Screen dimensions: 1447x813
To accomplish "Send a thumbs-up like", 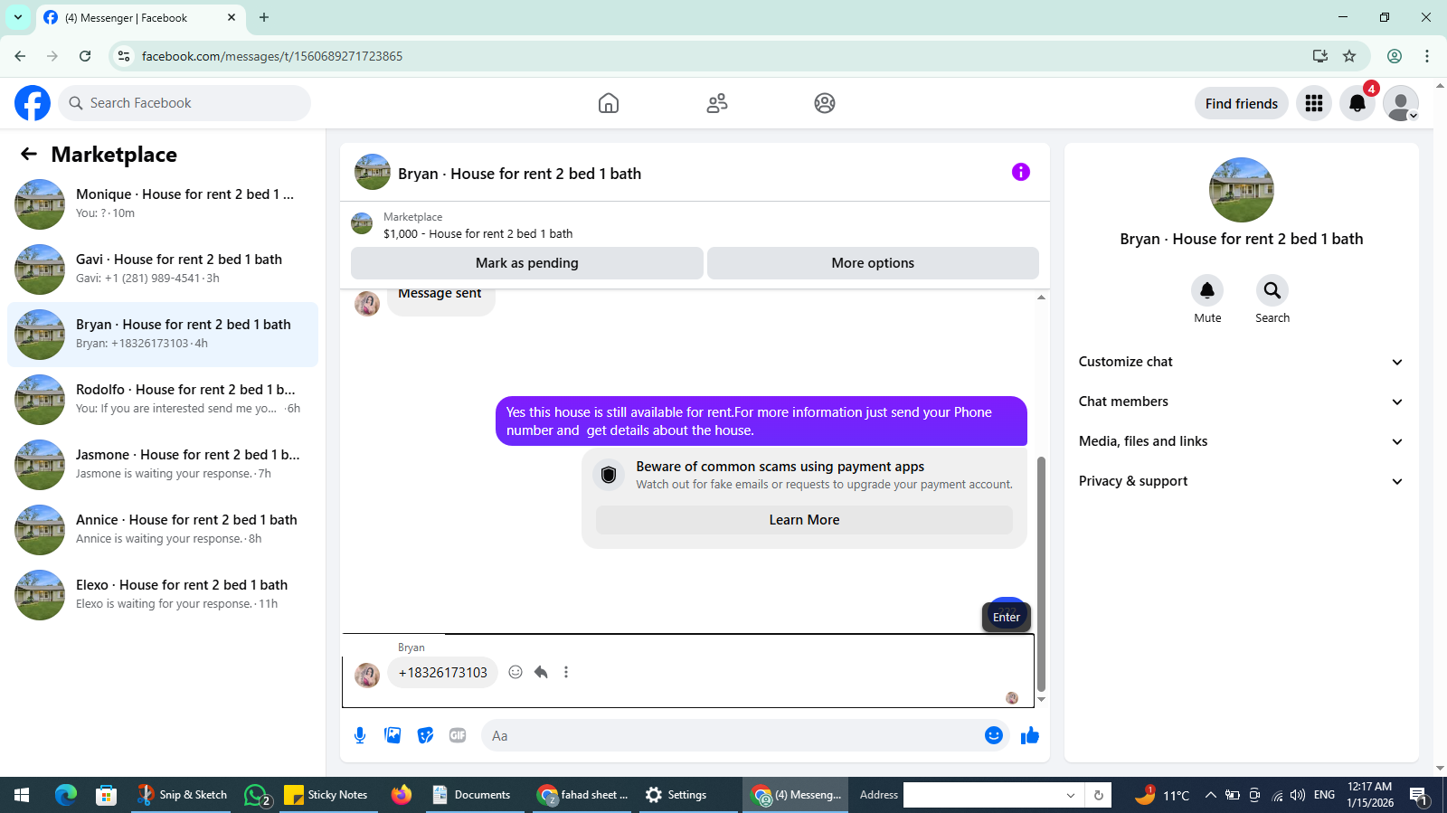I will (x=1030, y=735).
